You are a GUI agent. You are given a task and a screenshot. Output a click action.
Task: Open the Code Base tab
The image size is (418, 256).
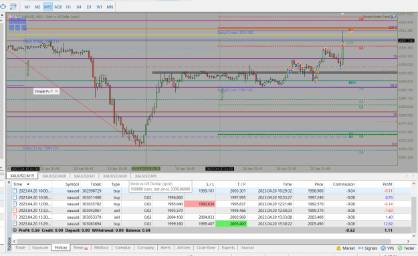pos(206,247)
